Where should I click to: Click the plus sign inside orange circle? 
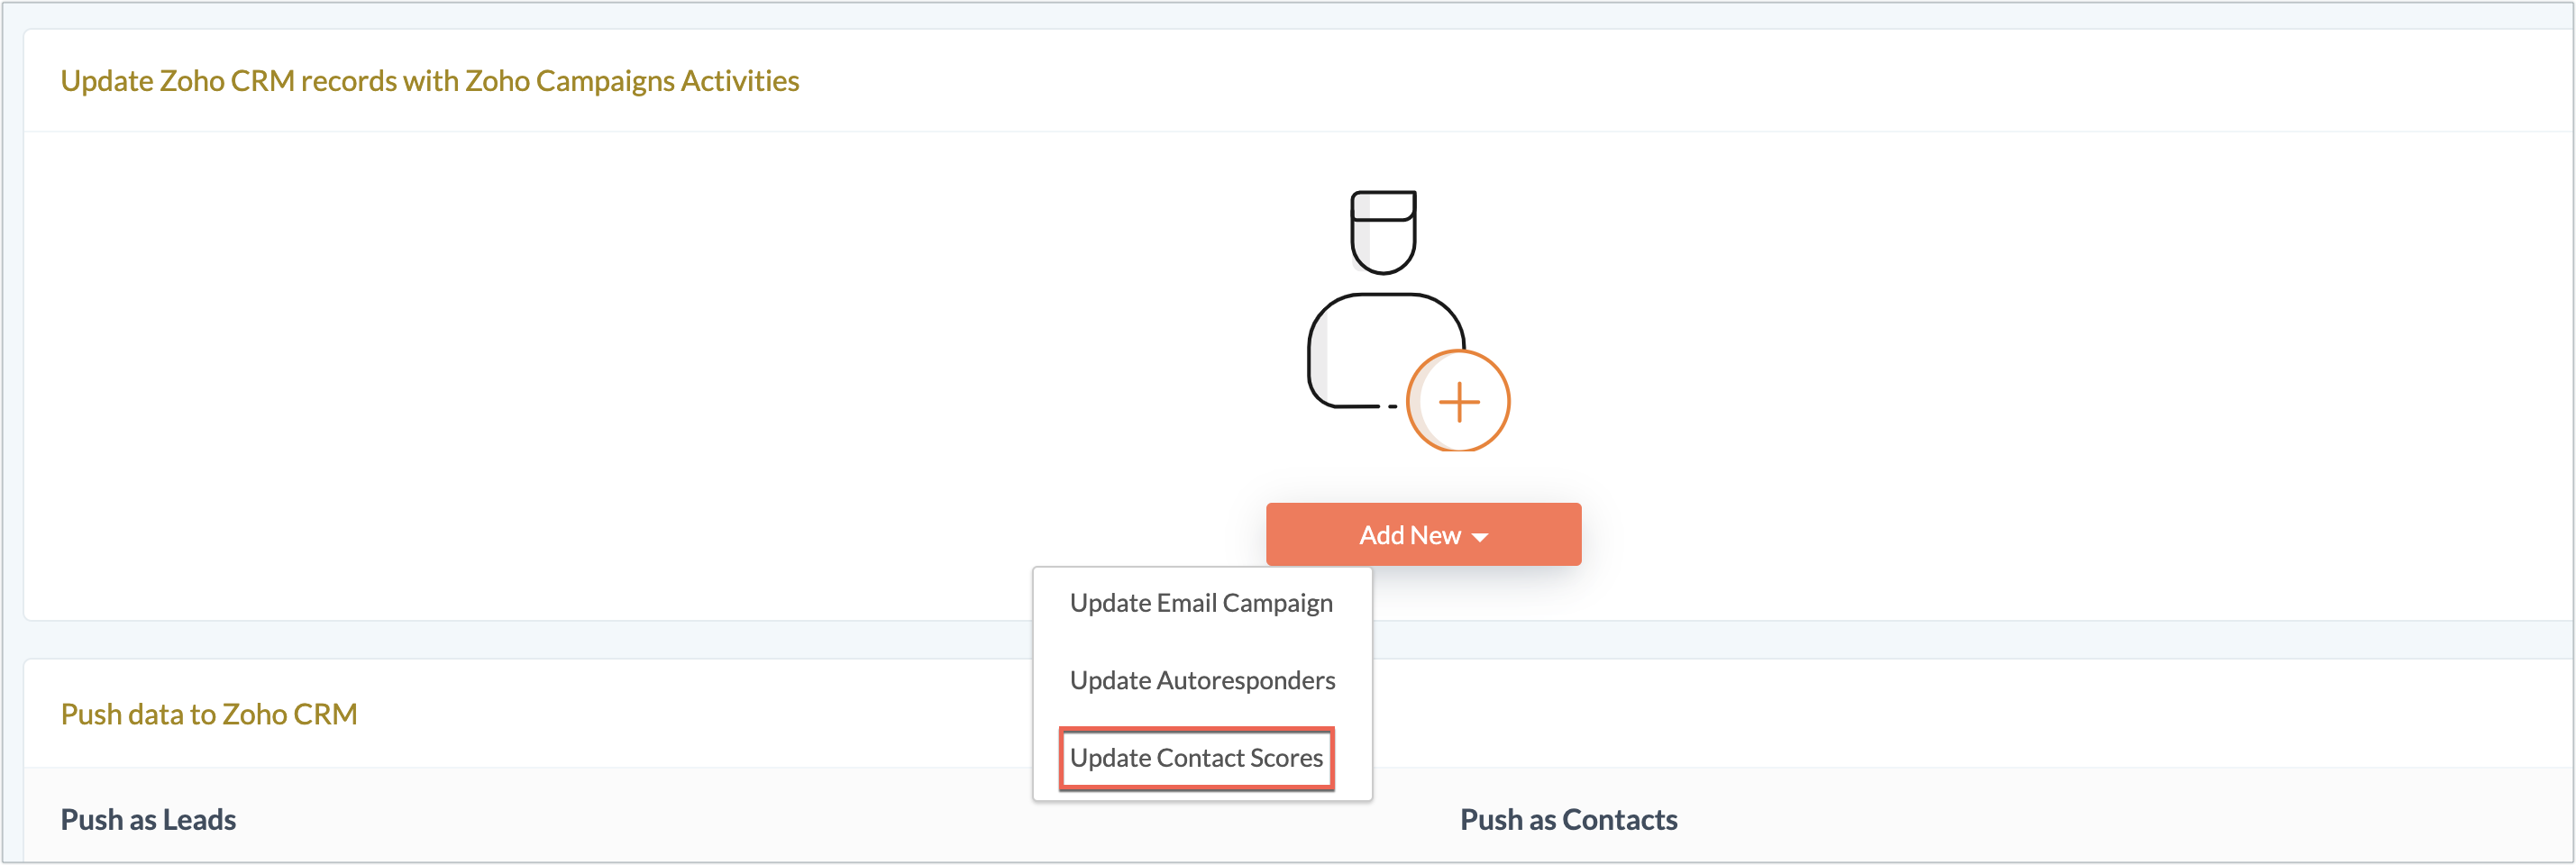click(1459, 402)
